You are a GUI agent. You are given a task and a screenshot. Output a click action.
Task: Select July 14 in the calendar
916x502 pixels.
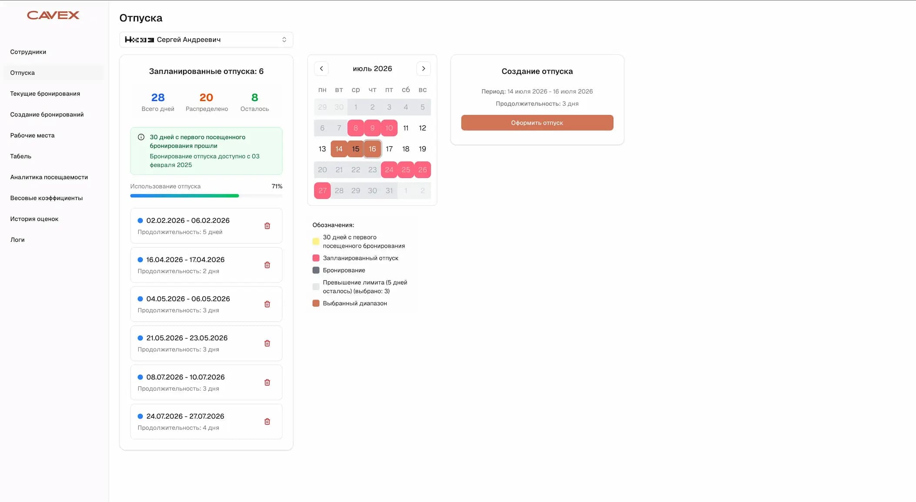click(x=339, y=149)
